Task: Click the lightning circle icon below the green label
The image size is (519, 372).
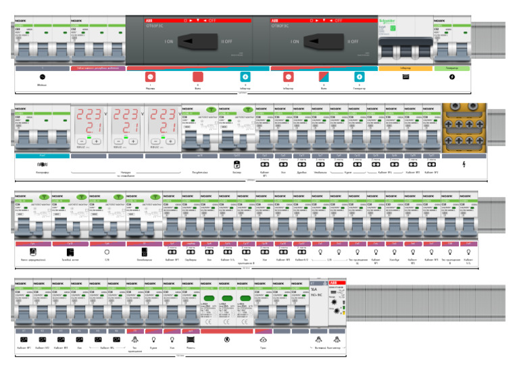Action: [452, 77]
